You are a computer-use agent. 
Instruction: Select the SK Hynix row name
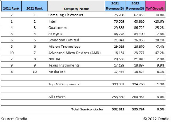(x=55, y=34)
